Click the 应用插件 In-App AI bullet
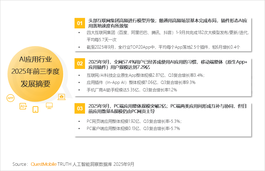Viewport: 265px width, 171px height. click(x=141, y=82)
